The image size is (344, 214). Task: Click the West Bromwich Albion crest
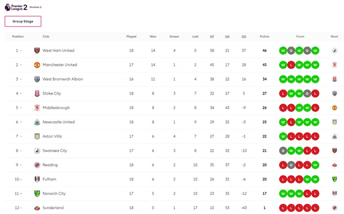(x=37, y=79)
